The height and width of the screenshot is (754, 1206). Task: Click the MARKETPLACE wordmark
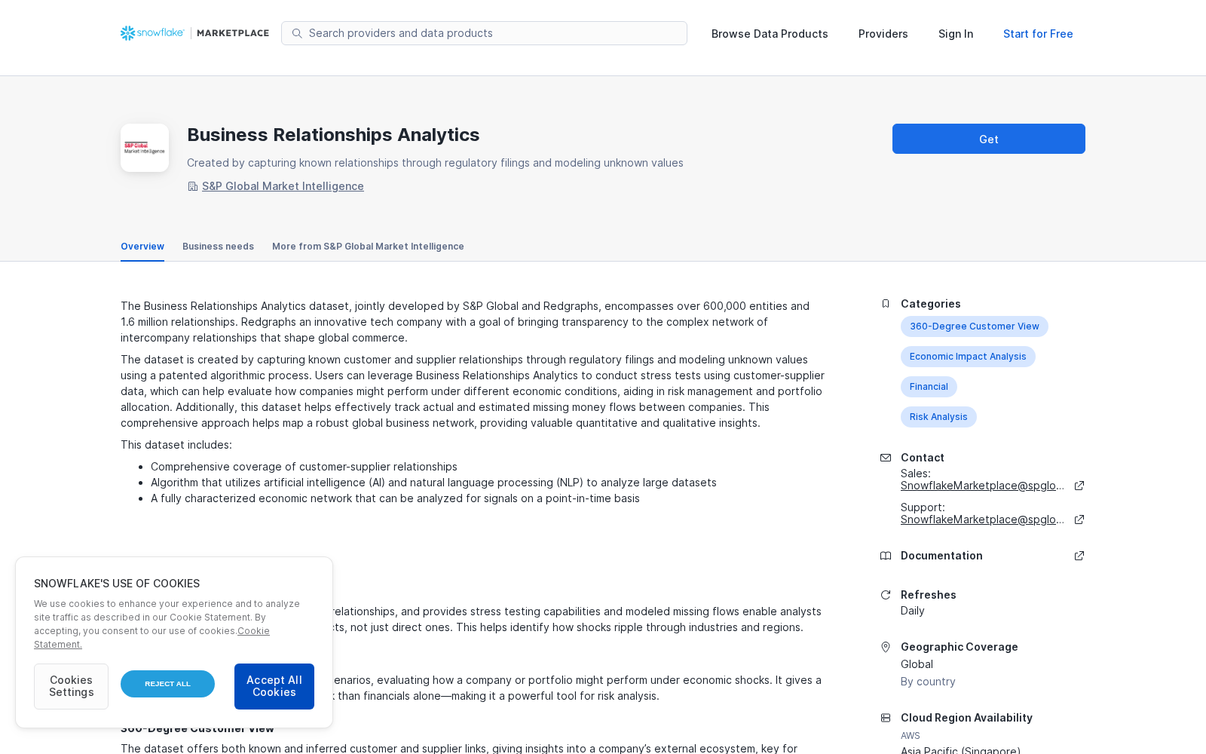coord(233,33)
